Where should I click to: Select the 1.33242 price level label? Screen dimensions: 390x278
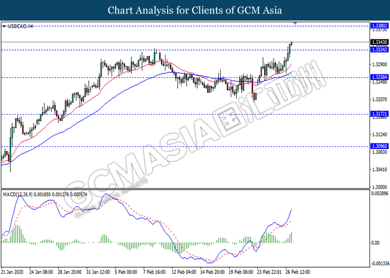tap(379, 49)
